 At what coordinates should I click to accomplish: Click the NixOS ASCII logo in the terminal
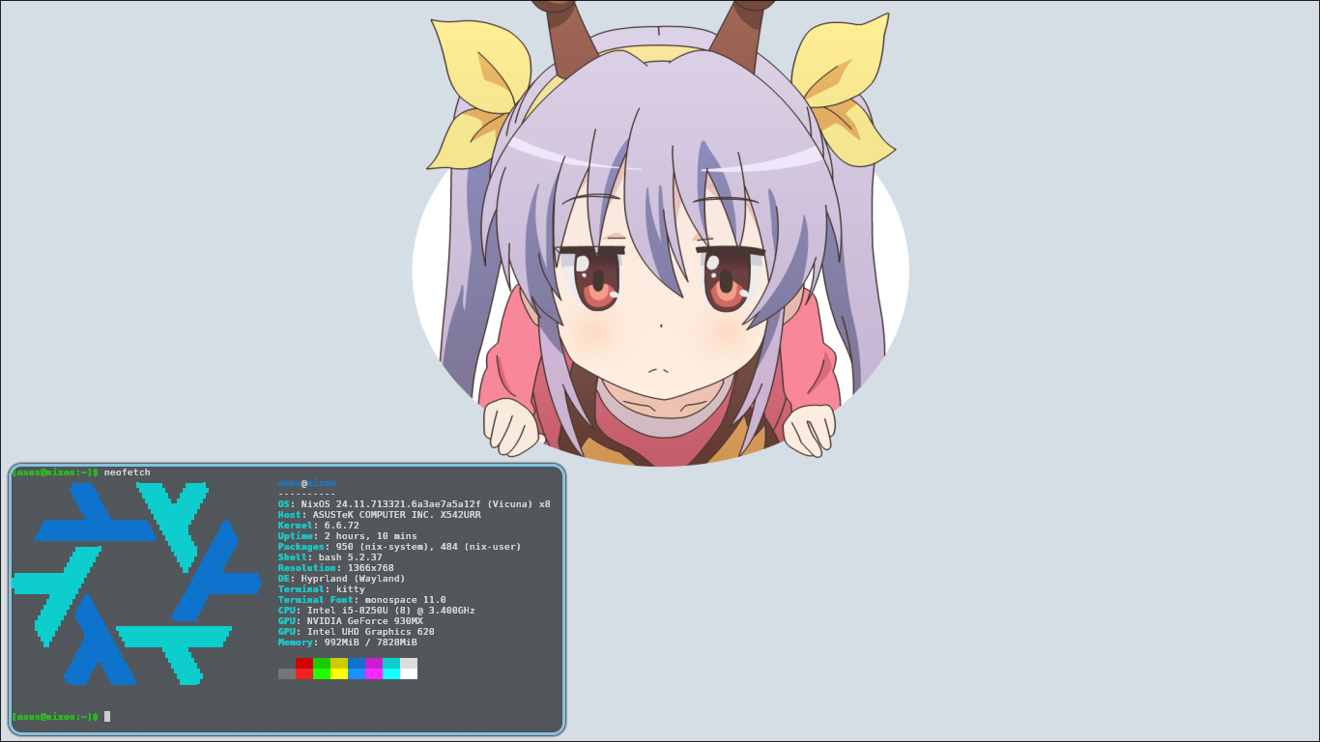(135, 584)
